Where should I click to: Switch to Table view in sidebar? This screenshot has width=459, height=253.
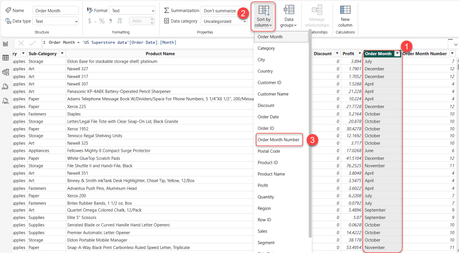(x=5, y=58)
